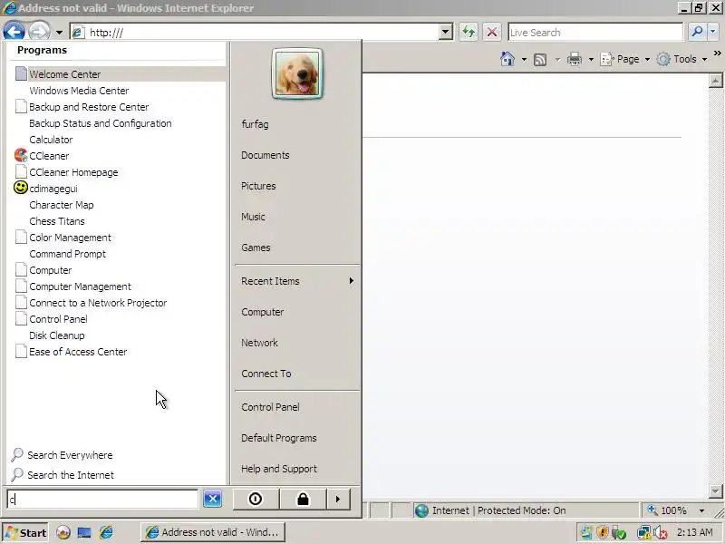Viewport: 725px width, 544px height.
Task: Click Search the Internet entry
Action: click(x=63, y=475)
